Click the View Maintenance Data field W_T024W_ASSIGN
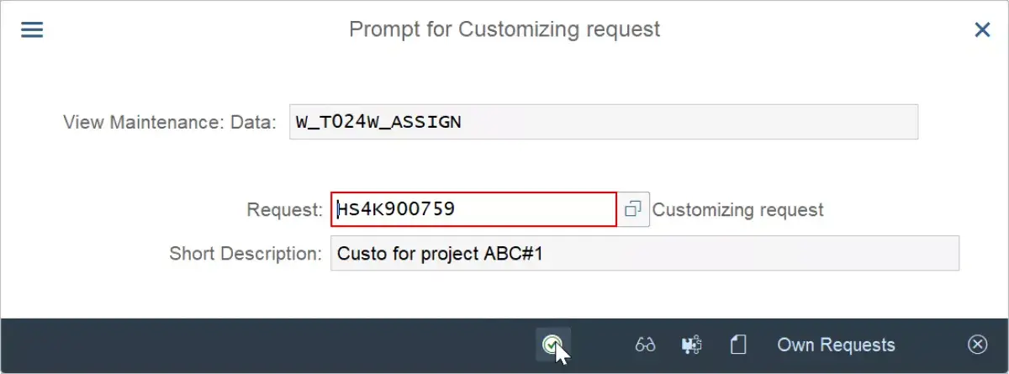The width and height of the screenshot is (1009, 374). (x=604, y=122)
